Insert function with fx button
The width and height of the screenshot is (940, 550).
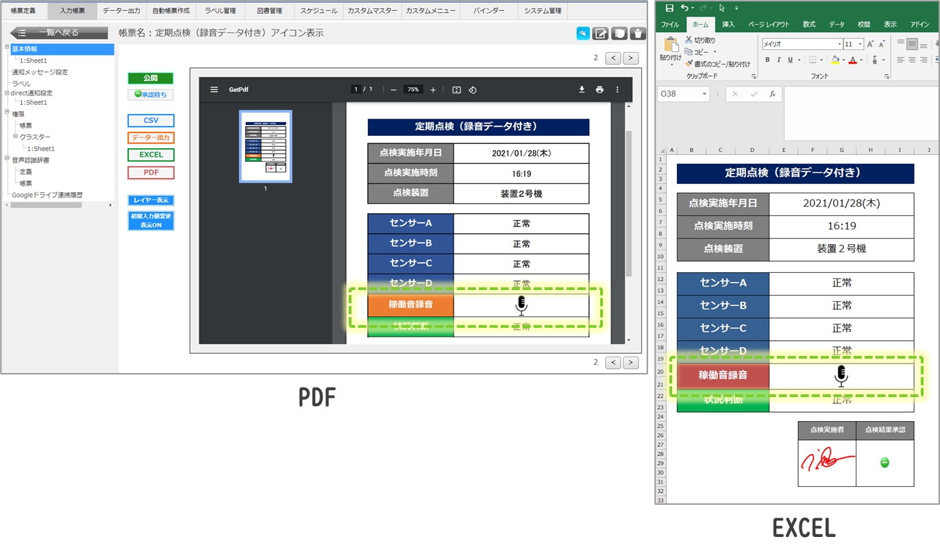click(x=772, y=94)
